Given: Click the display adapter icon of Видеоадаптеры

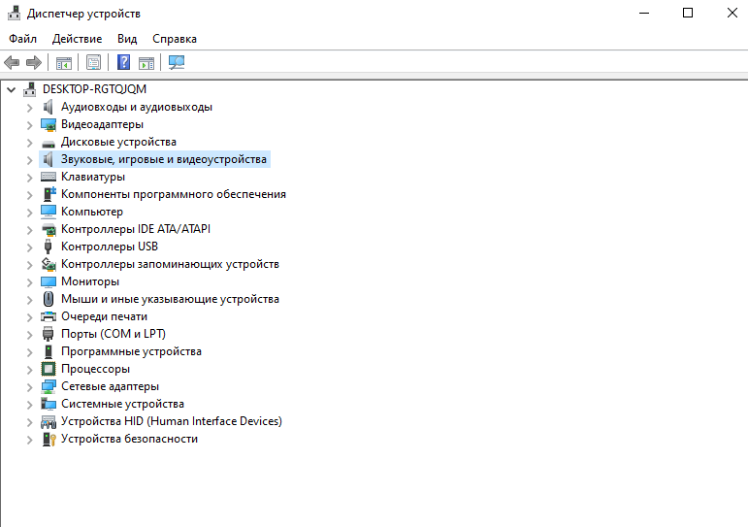Looking at the screenshot, I should [x=49, y=124].
